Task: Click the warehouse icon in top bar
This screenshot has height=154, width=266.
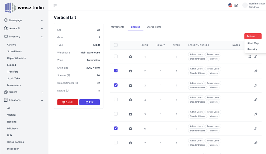Action: click(x=236, y=5)
